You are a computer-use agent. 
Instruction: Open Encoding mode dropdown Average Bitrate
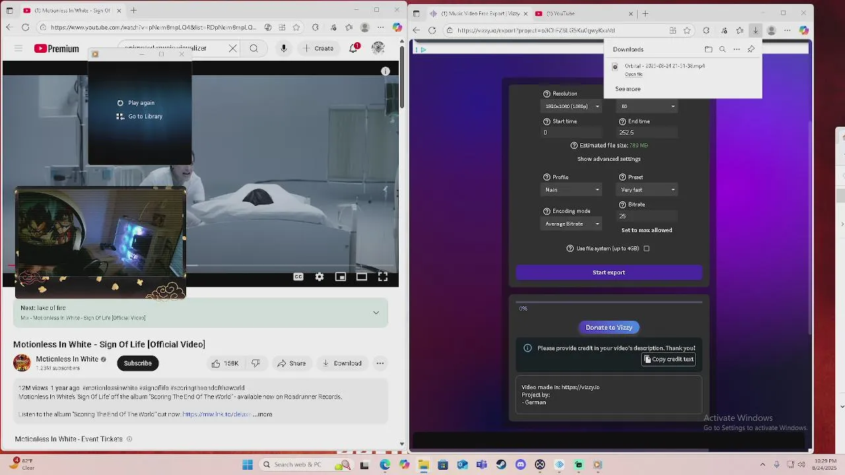coord(572,224)
